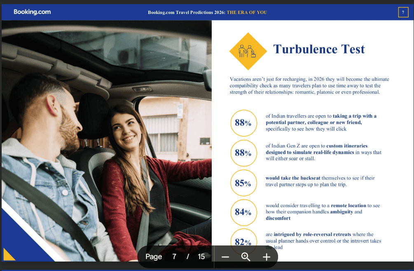Image resolution: width=414 pixels, height=271 pixels.
Task: Click the yellow diamond travellers icon
Action: pos(248,51)
